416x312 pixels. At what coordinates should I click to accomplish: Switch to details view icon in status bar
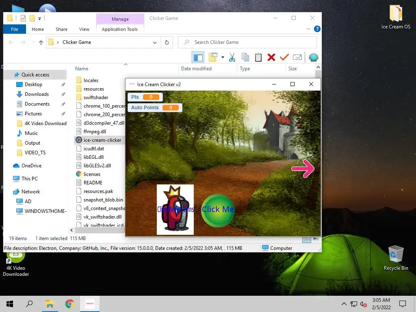coord(307,240)
